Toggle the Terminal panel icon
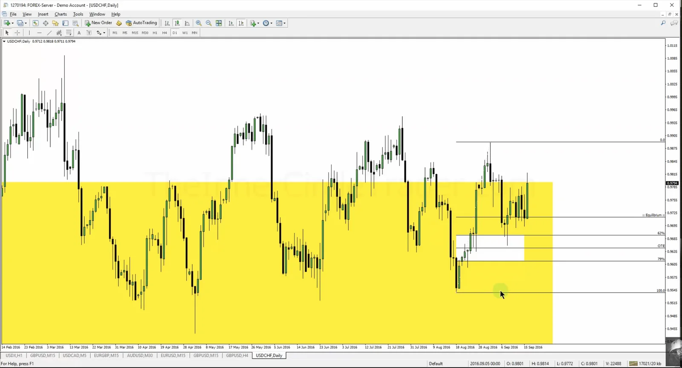 tap(65, 23)
